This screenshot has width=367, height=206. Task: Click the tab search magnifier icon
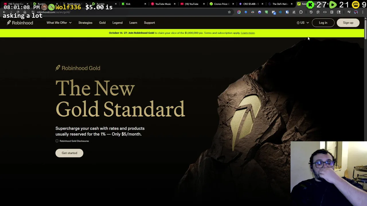coord(339,12)
